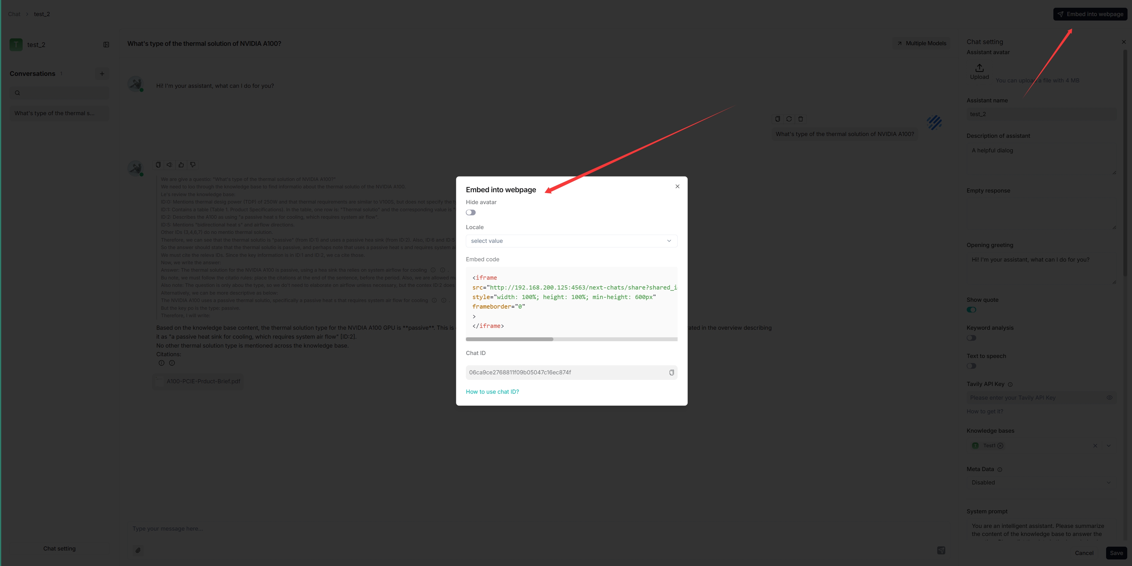
Task: Toggle the Show quote switch
Action: click(971, 309)
